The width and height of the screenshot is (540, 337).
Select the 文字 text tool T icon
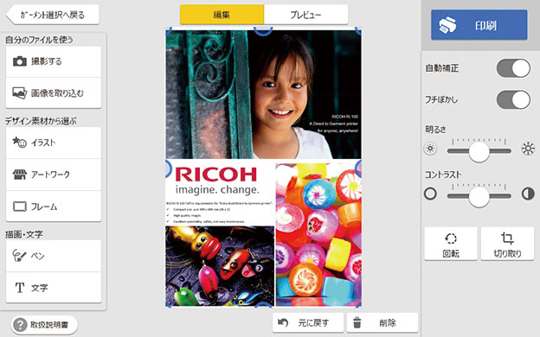pyautogui.click(x=20, y=288)
